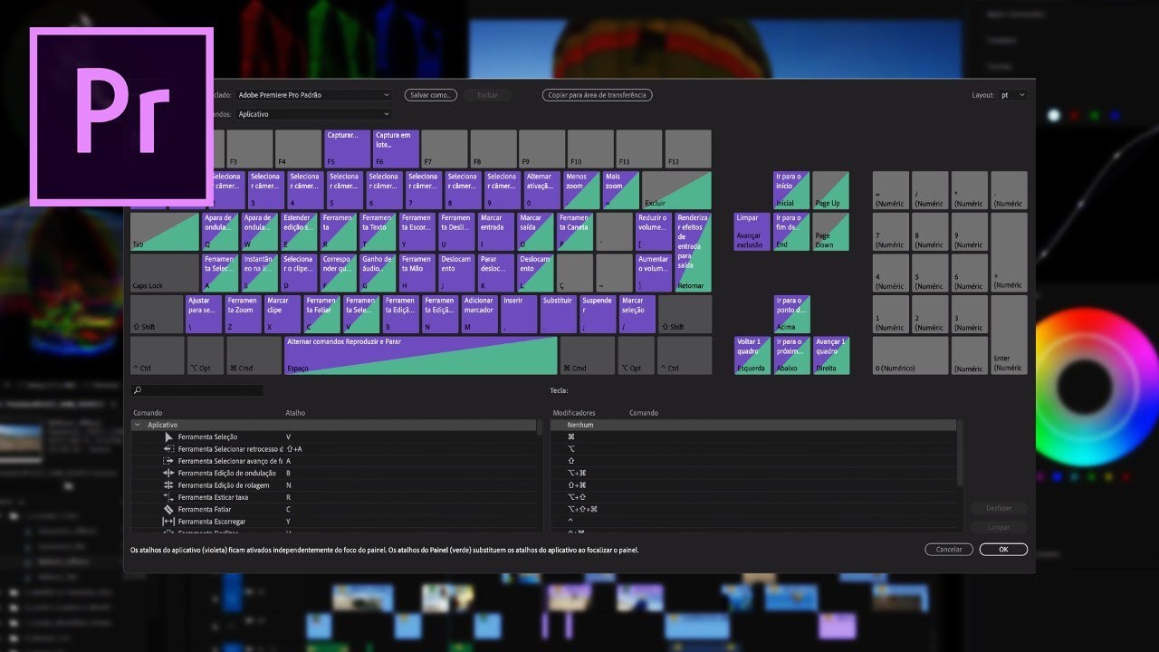This screenshot has height=652, width=1159.
Task: Click the command search field
Action: [x=197, y=390]
